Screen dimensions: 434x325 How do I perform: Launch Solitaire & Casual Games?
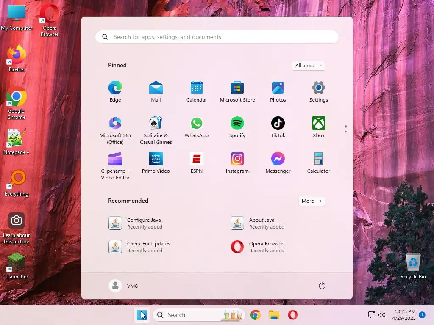pyautogui.click(x=156, y=131)
